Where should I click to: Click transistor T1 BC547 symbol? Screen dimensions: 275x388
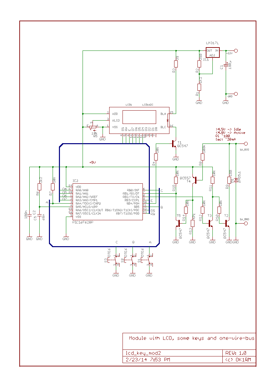173,144
